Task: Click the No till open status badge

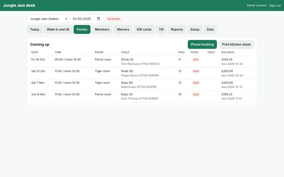Action: pyautogui.click(x=114, y=19)
